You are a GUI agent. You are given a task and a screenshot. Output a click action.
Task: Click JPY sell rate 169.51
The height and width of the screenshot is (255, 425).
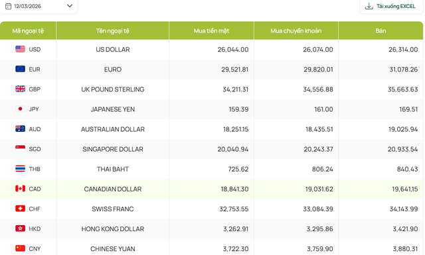(408, 109)
